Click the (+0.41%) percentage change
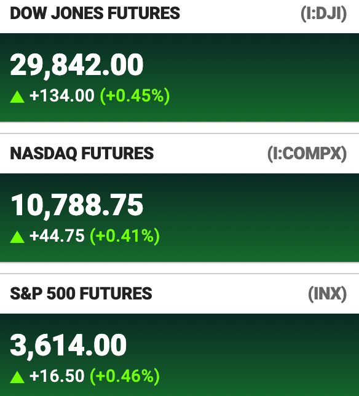359x396 pixels. pos(125,236)
